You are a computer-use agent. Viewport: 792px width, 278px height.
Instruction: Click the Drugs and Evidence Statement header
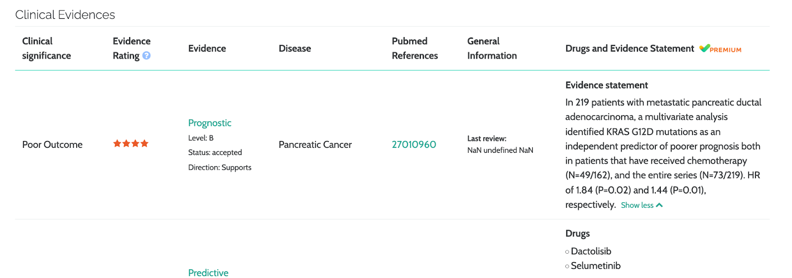pos(629,48)
